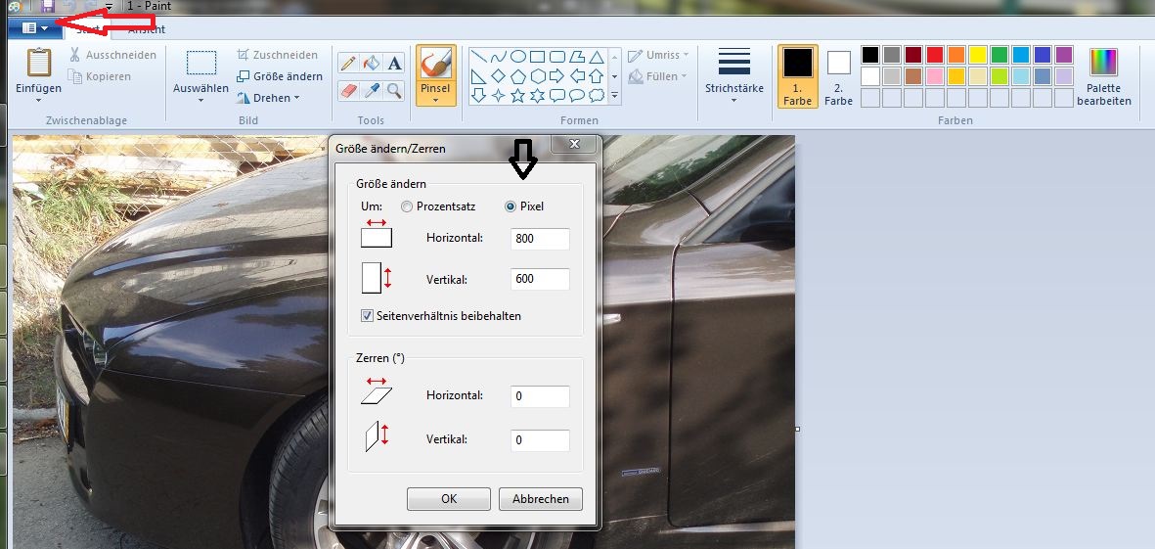Pick the red color swatch

point(934,55)
